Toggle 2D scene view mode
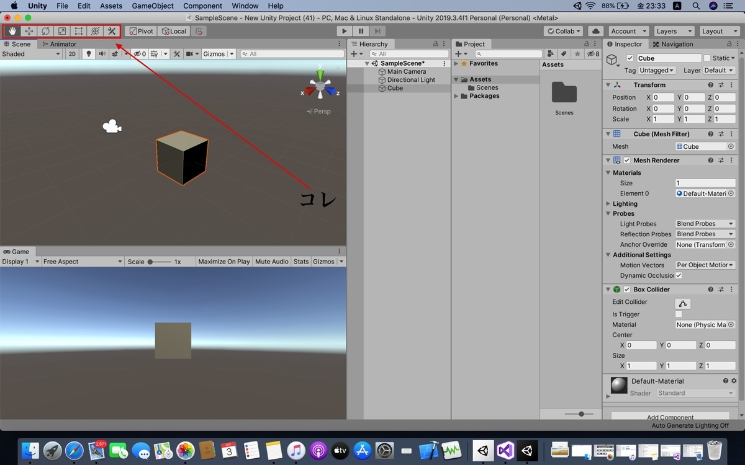This screenshot has height=465, width=745. 72,54
